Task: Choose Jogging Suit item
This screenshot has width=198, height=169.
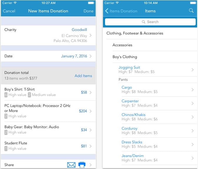Action: [129, 67]
